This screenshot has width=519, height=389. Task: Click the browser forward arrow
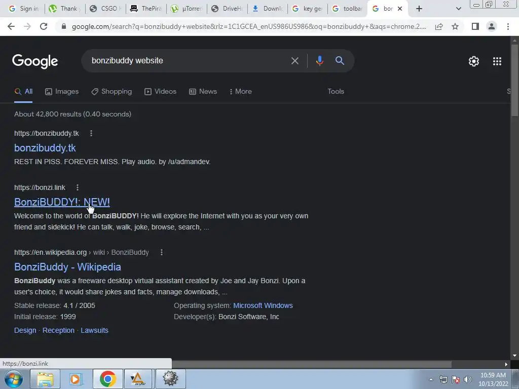pos(27,26)
